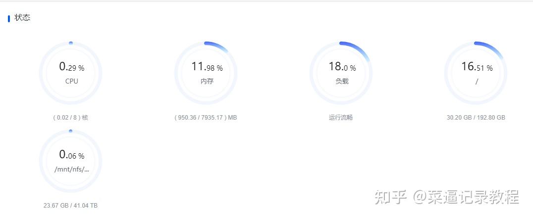Click the root disk usage gauge
533x219 pixels.
(x=476, y=73)
